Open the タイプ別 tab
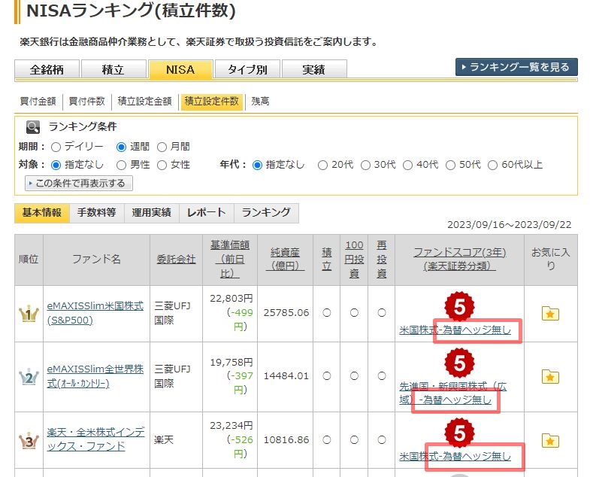 click(x=247, y=69)
